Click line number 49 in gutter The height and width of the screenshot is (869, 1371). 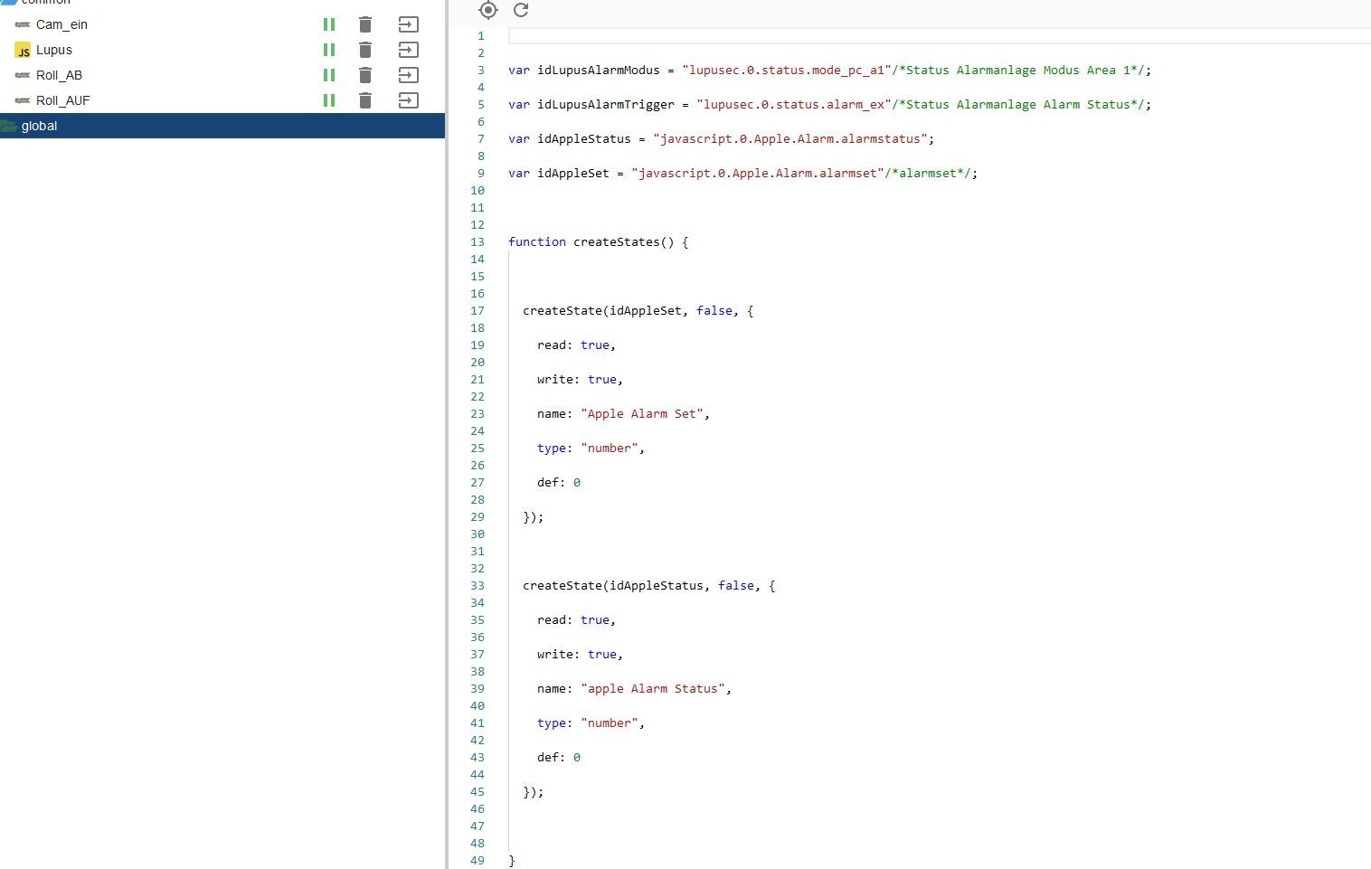477,860
